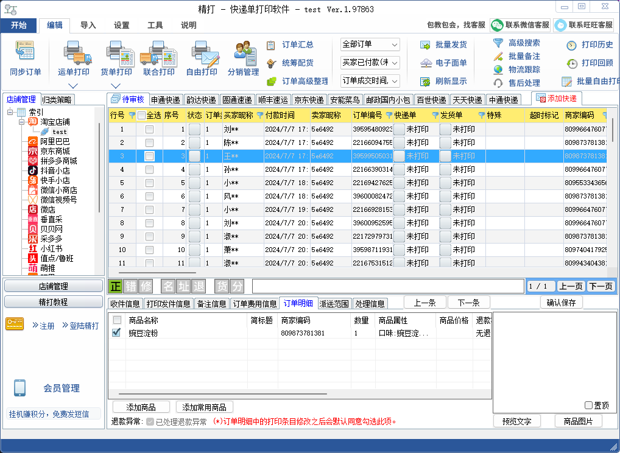Click the 同步订单 sync orders icon
The image size is (620, 453).
click(x=26, y=53)
